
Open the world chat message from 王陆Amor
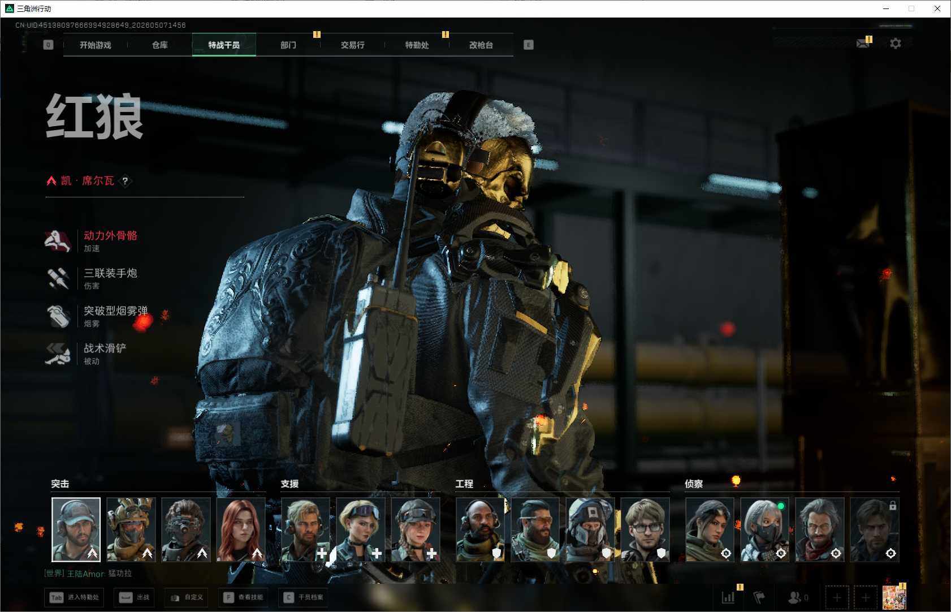tap(88, 574)
